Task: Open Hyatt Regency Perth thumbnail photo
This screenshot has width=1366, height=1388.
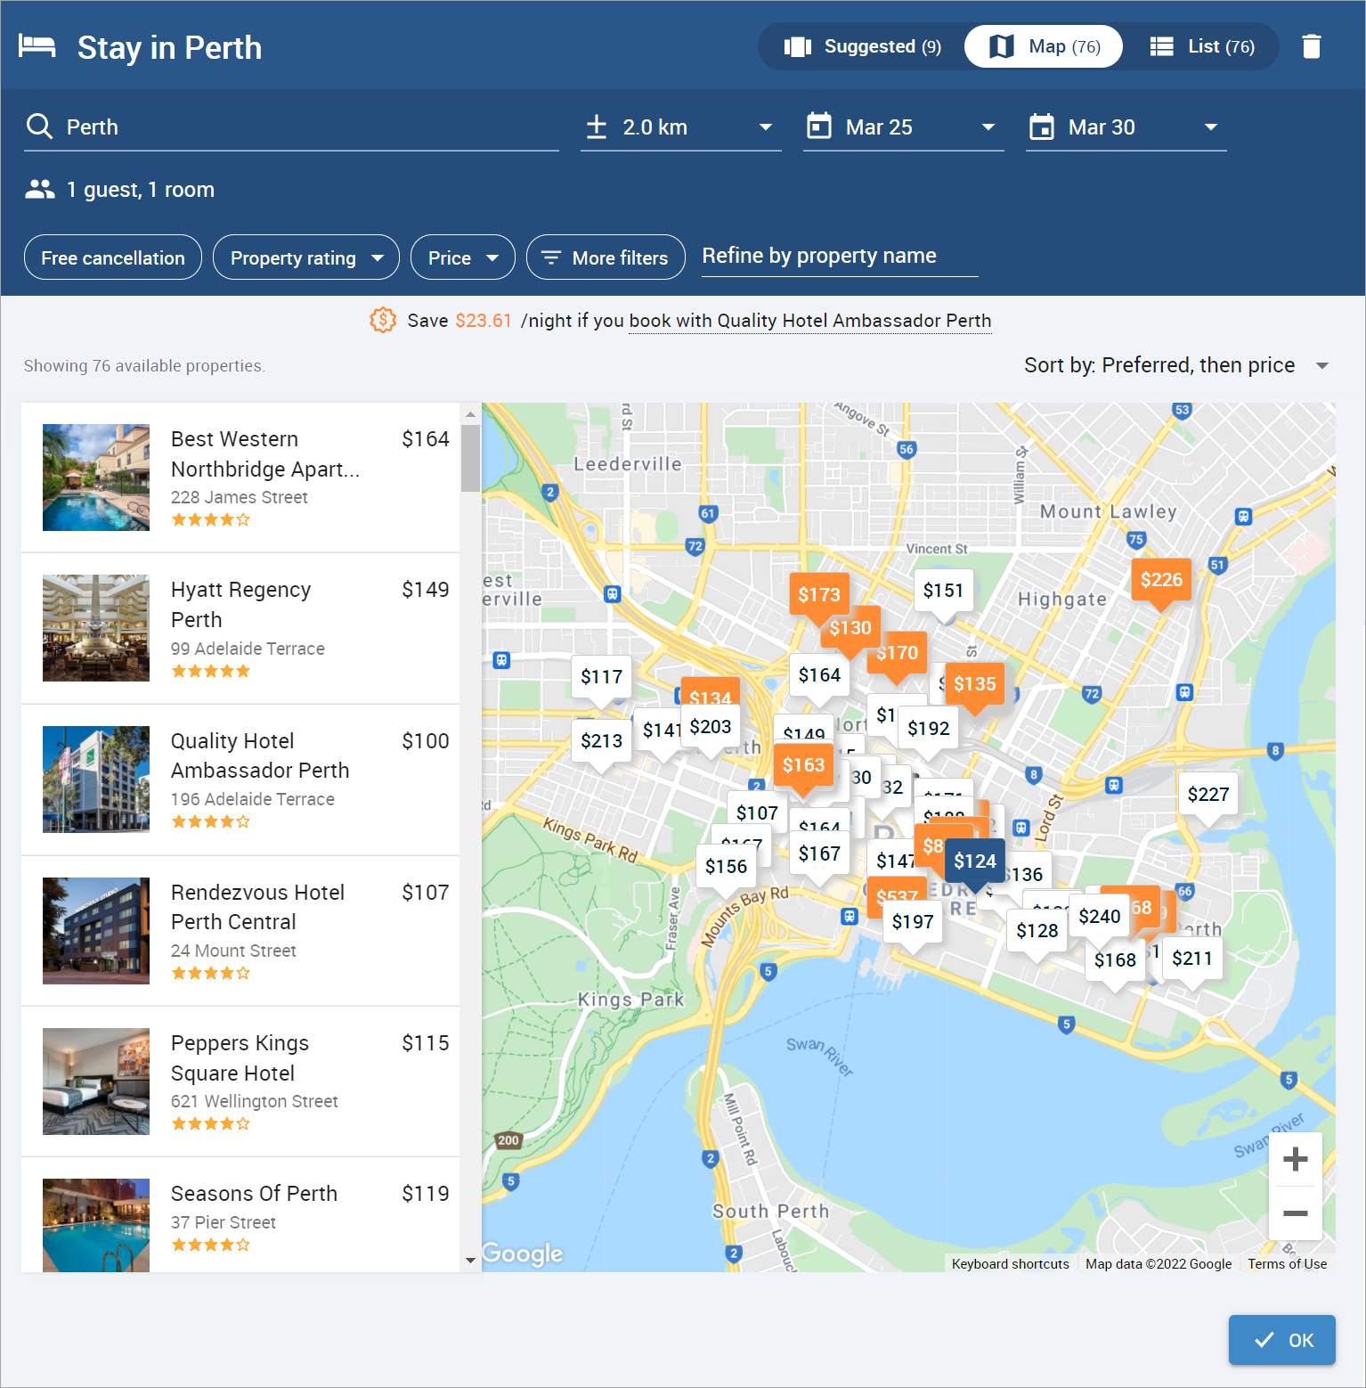Action: (x=96, y=628)
